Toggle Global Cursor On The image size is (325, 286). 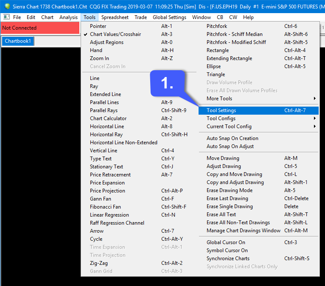coord(258,242)
